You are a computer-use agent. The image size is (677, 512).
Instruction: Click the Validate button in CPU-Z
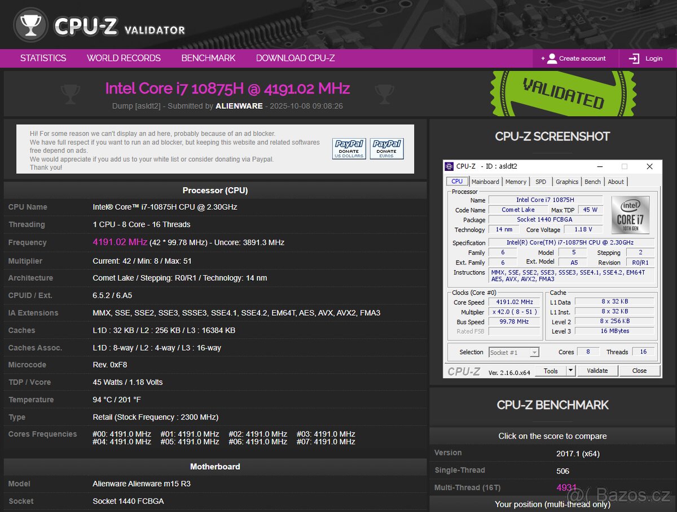pyautogui.click(x=597, y=370)
